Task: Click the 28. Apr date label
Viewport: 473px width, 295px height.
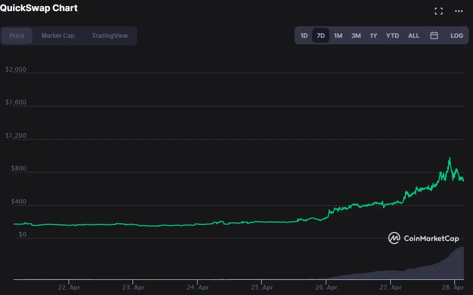Action: [x=453, y=287]
